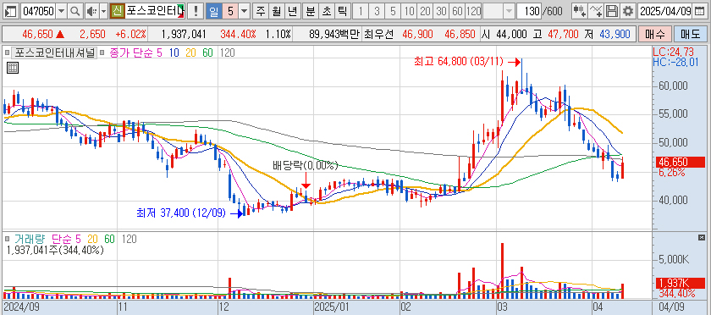Click small square marker before 종가 단순
The width and height of the screenshot is (711, 315).
coord(102,53)
